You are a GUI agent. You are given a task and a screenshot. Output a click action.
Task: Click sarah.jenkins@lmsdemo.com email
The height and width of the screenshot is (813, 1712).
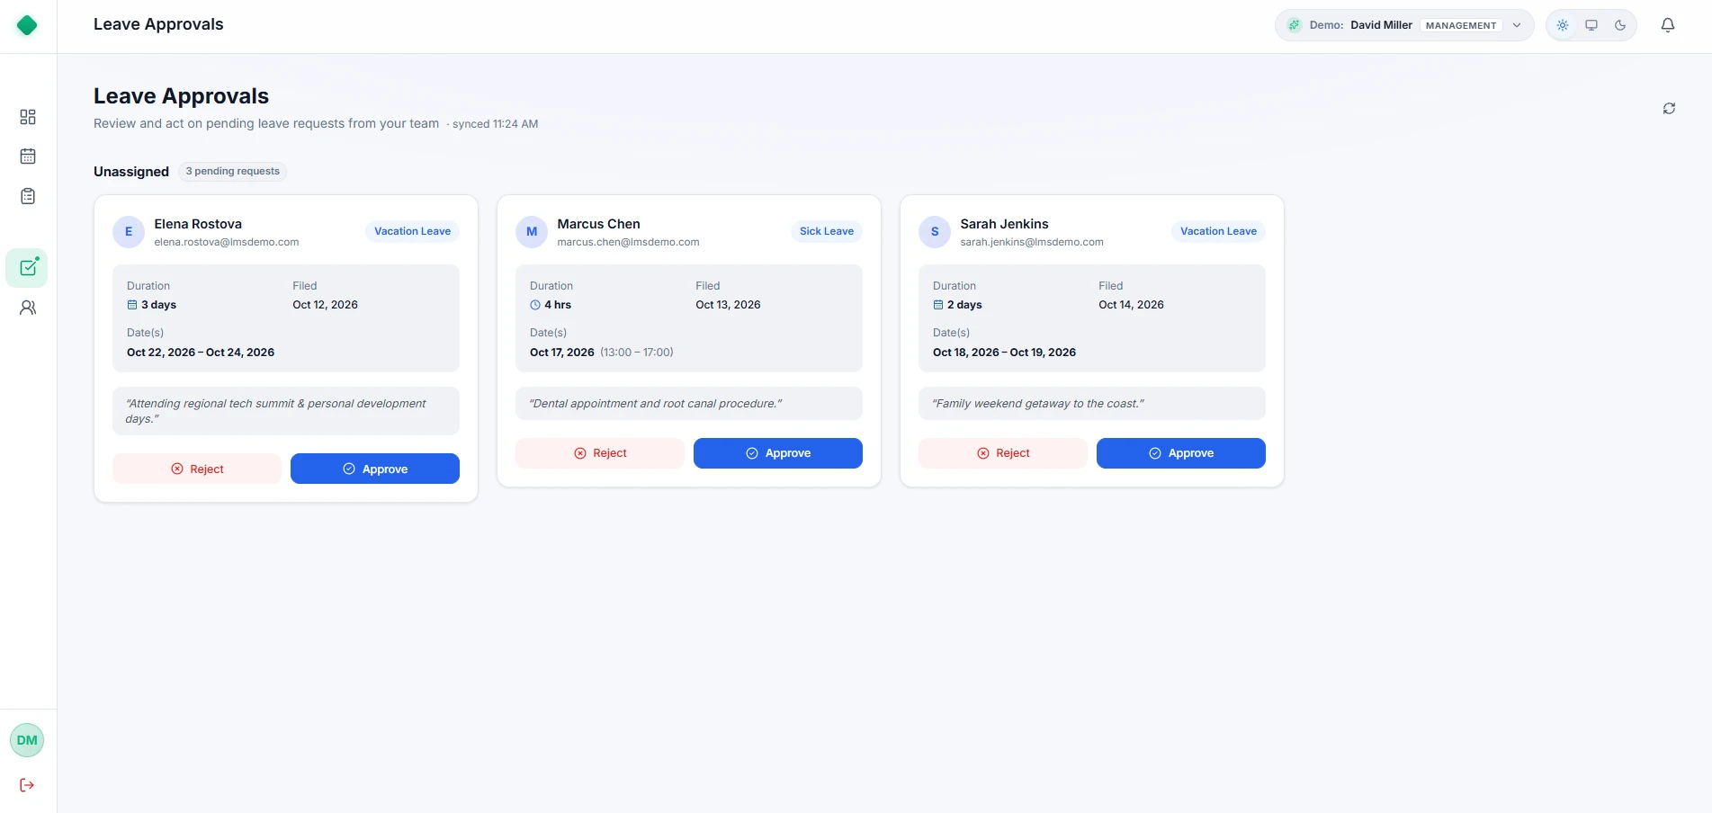click(1032, 242)
